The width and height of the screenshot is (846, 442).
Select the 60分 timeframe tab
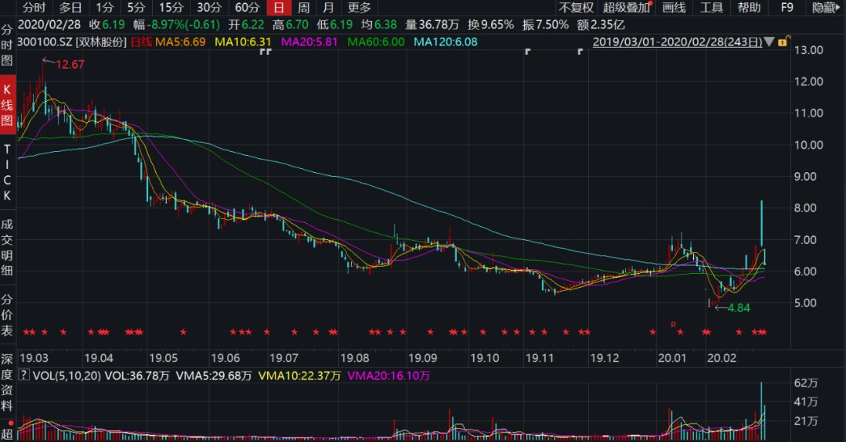coord(247,8)
